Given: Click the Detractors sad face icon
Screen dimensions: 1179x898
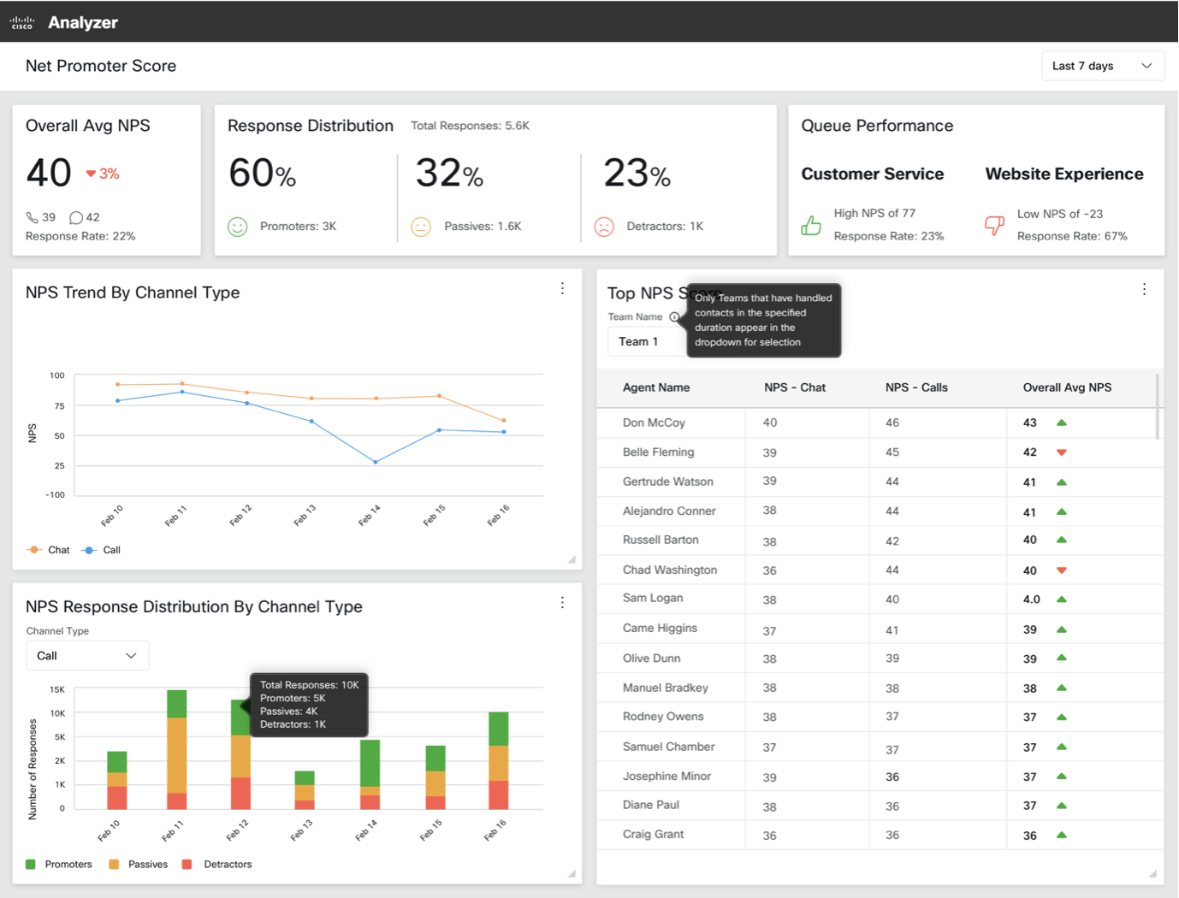Looking at the screenshot, I should pos(604,227).
